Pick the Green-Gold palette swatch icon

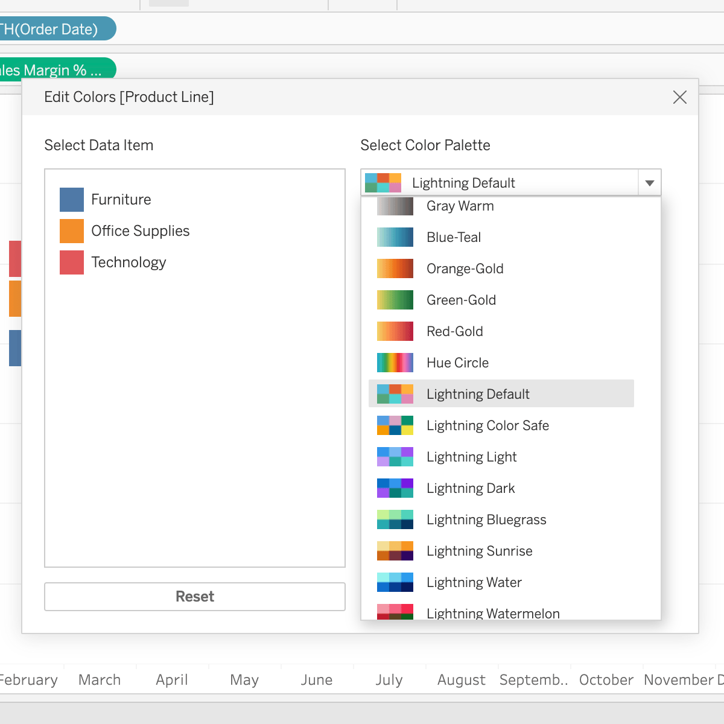pos(395,300)
